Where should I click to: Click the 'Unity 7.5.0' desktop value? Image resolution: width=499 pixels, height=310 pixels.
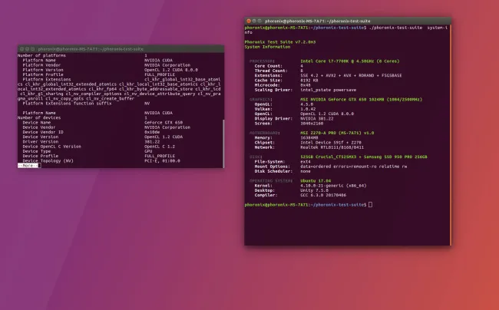[314, 190]
